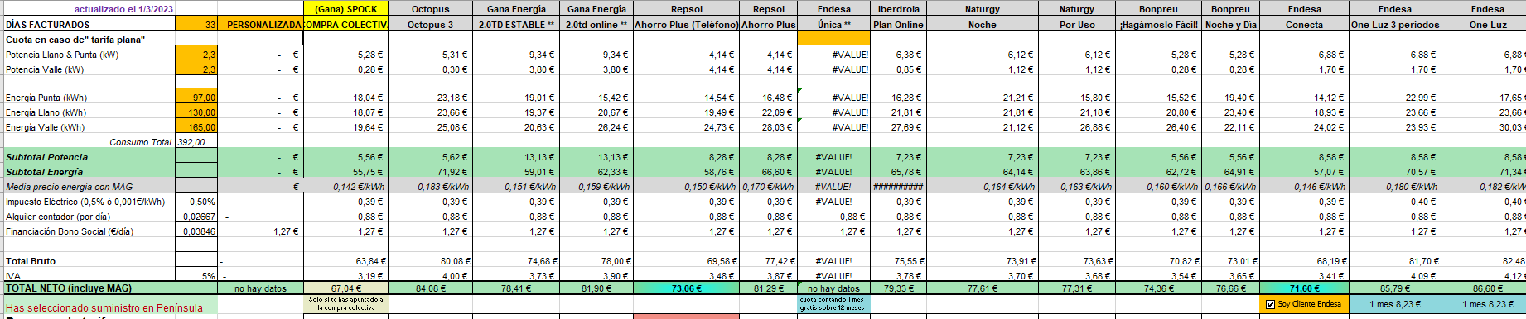Click the overflowing ########## cell under Iberdrola
Image resolution: width=1526 pixels, height=319 pixels.
click(898, 187)
